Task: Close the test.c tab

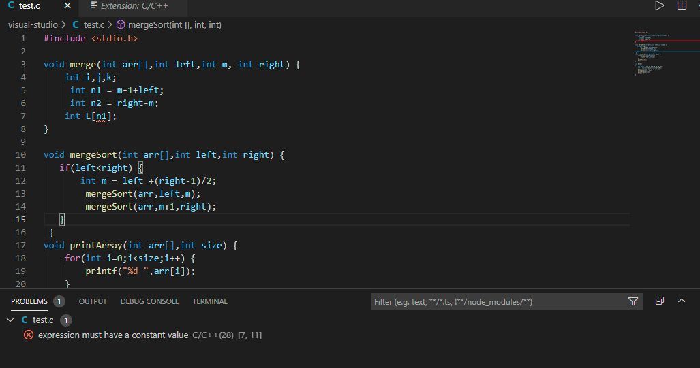Action: 67,6
